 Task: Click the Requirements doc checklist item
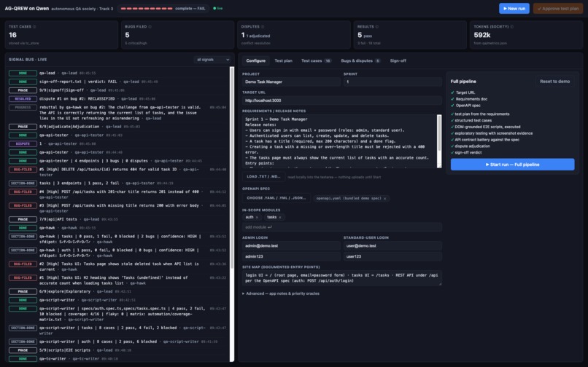point(469,99)
